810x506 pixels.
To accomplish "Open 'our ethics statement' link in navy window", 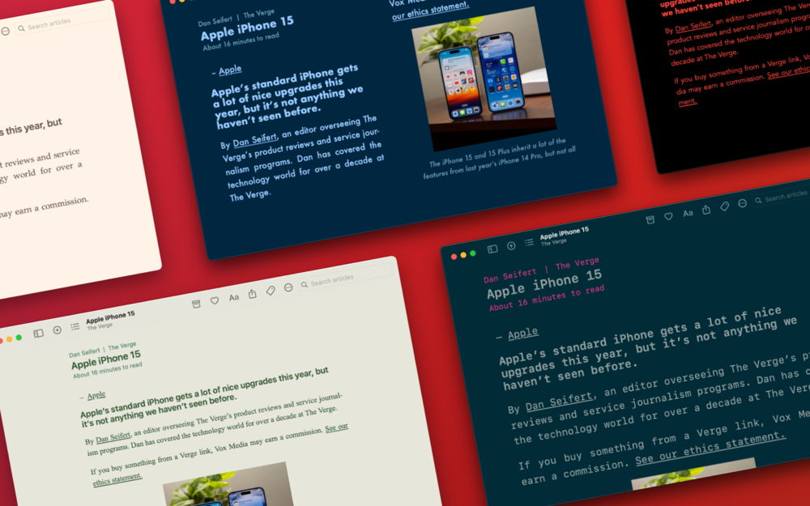I will click(x=430, y=11).
